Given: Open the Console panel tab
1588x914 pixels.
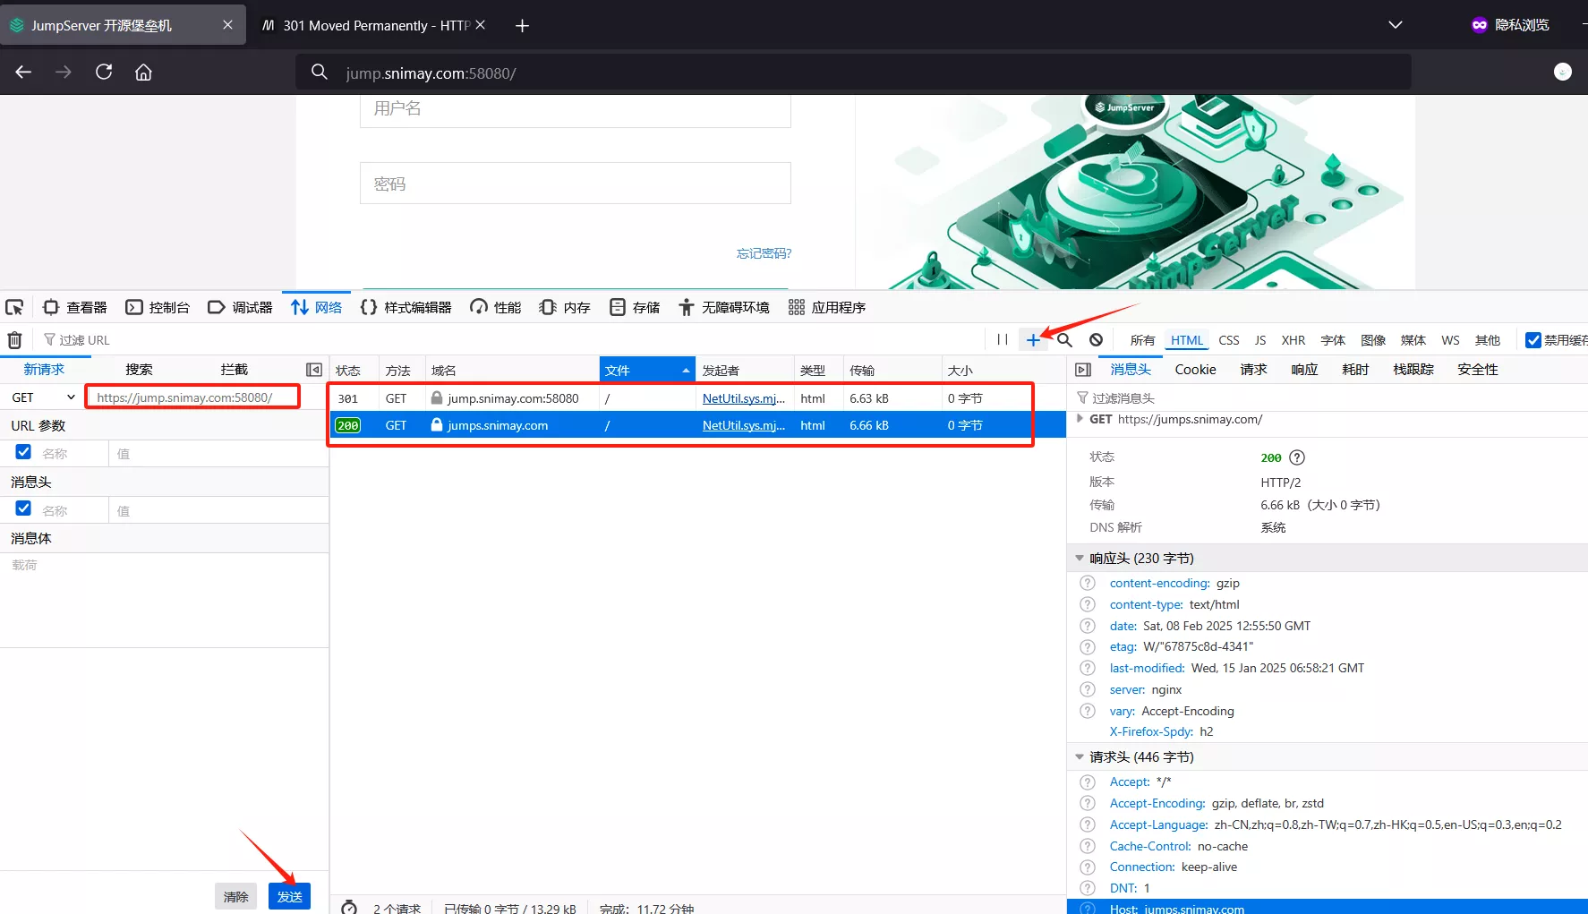Looking at the screenshot, I should (158, 308).
